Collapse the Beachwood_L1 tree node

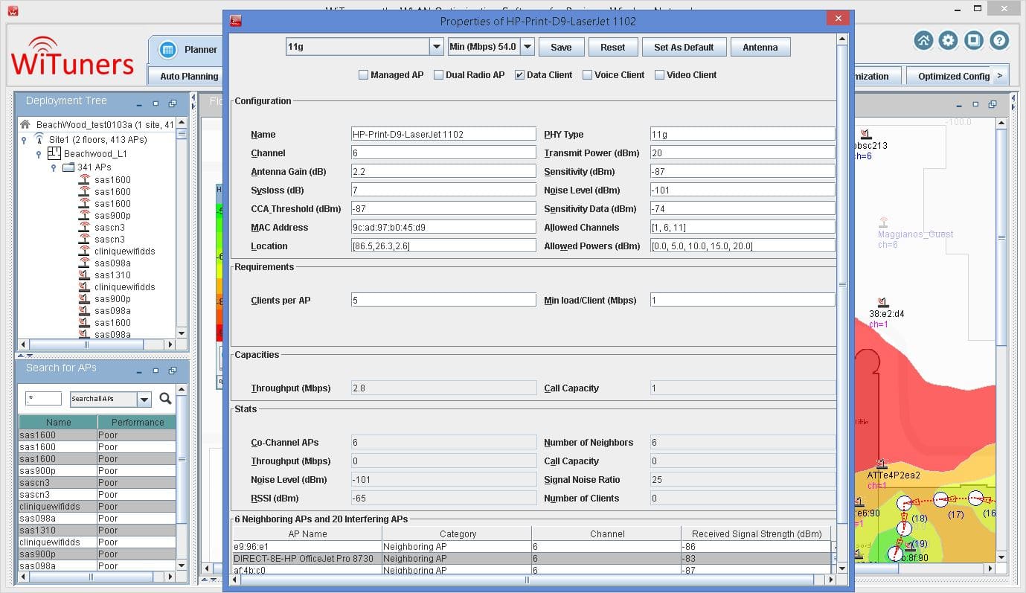pyautogui.click(x=39, y=154)
